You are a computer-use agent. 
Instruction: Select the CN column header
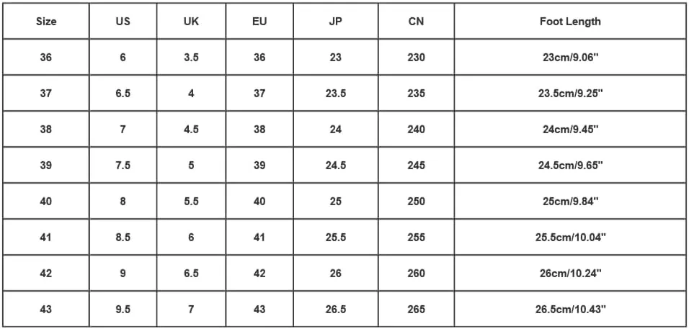click(x=416, y=21)
